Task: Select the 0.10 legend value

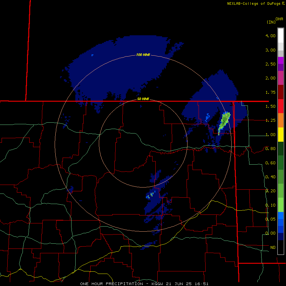Action: [x=270, y=205]
